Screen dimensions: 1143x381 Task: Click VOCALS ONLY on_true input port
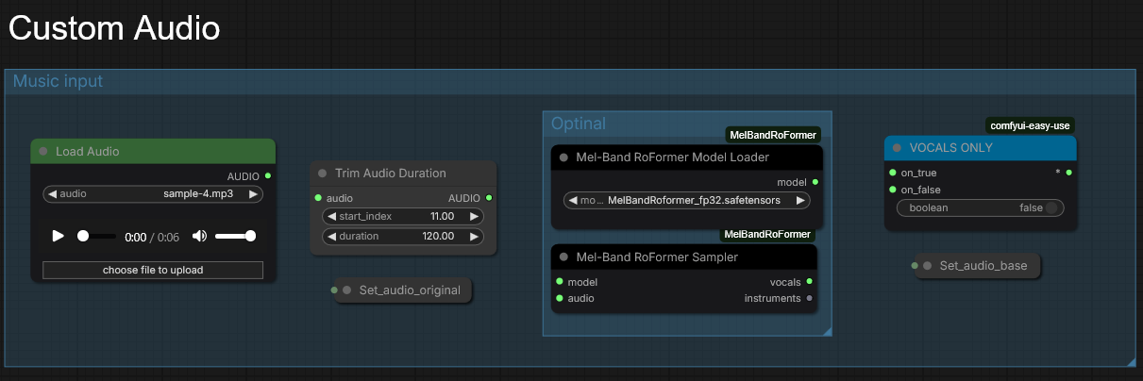point(892,173)
